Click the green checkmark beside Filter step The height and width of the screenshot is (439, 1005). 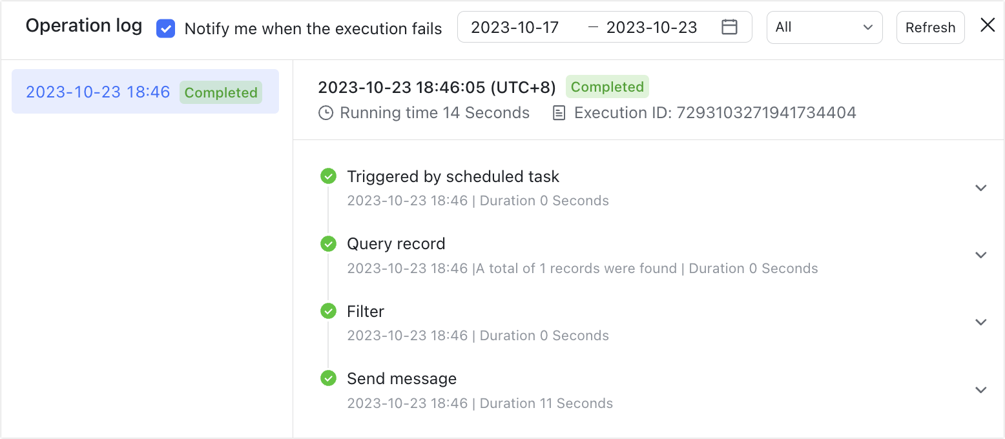(x=328, y=311)
